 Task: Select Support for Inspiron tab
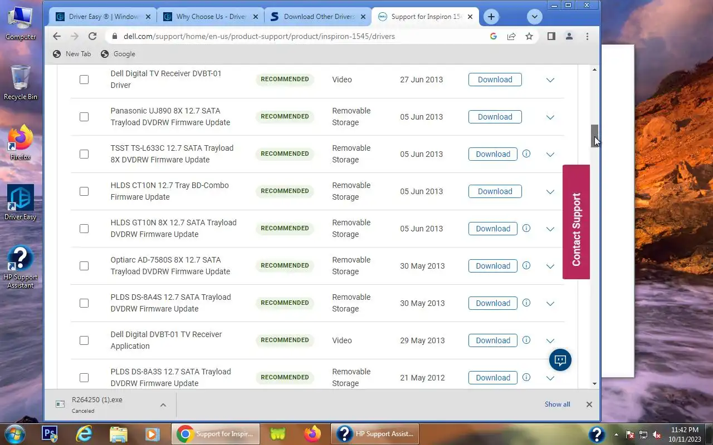pos(426,17)
